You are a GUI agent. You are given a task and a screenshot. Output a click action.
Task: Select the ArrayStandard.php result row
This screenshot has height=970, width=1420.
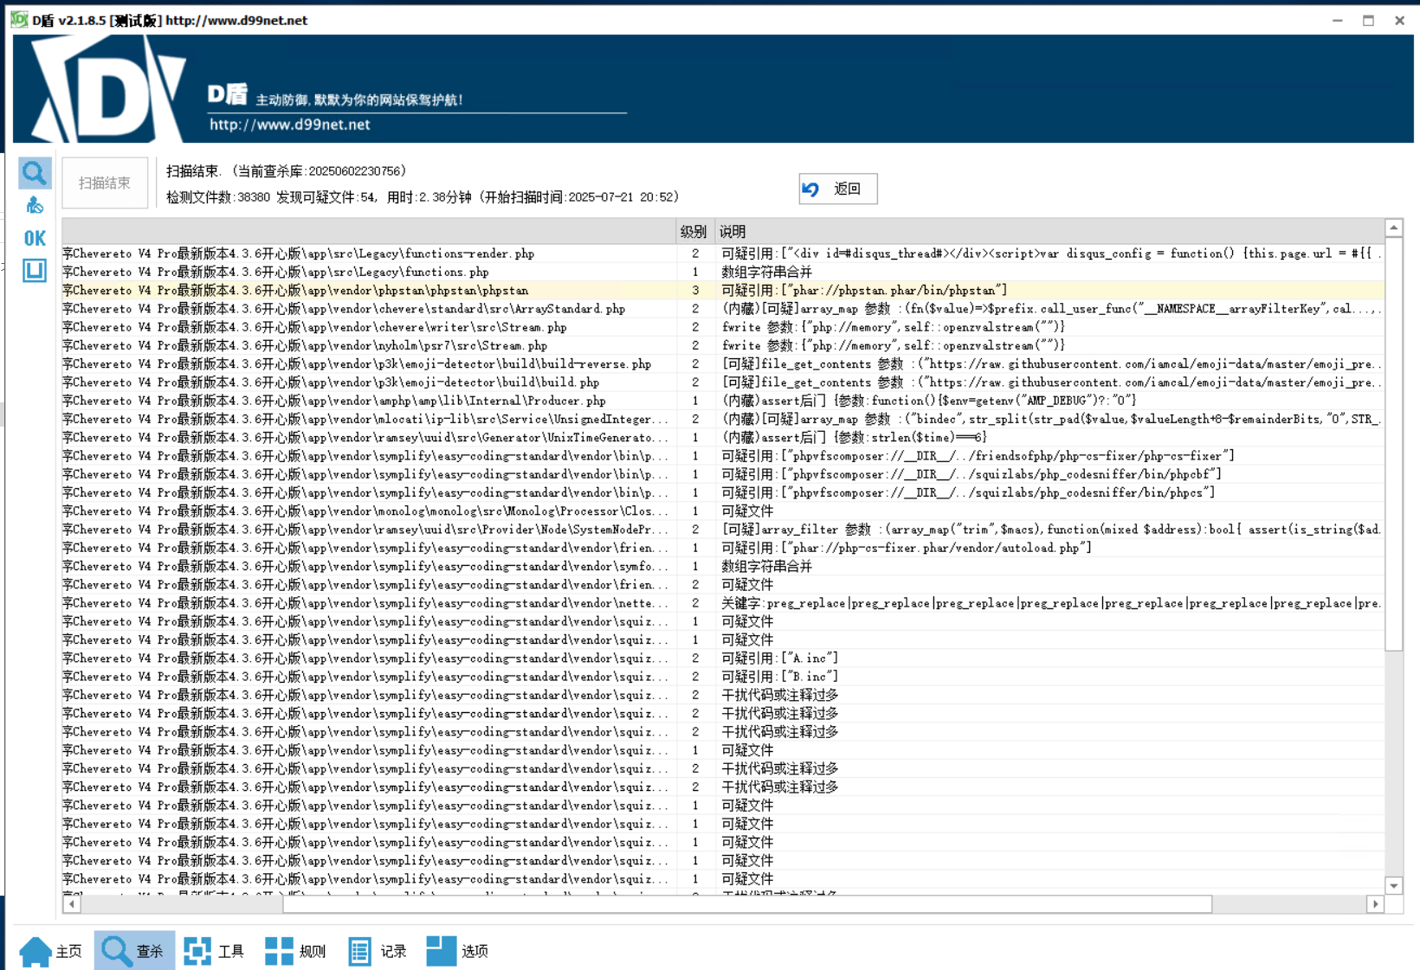click(x=723, y=309)
